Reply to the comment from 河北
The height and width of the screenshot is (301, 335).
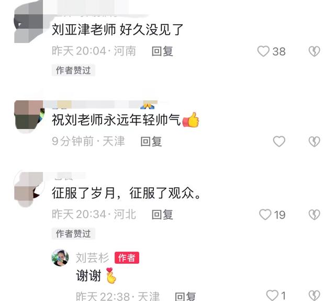click(162, 214)
